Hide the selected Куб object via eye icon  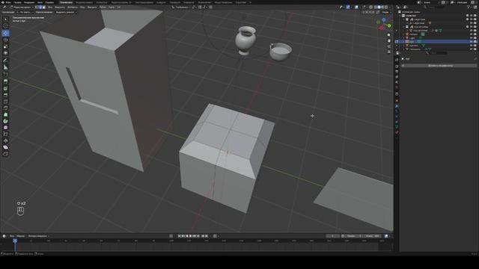click(x=471, y=42)
